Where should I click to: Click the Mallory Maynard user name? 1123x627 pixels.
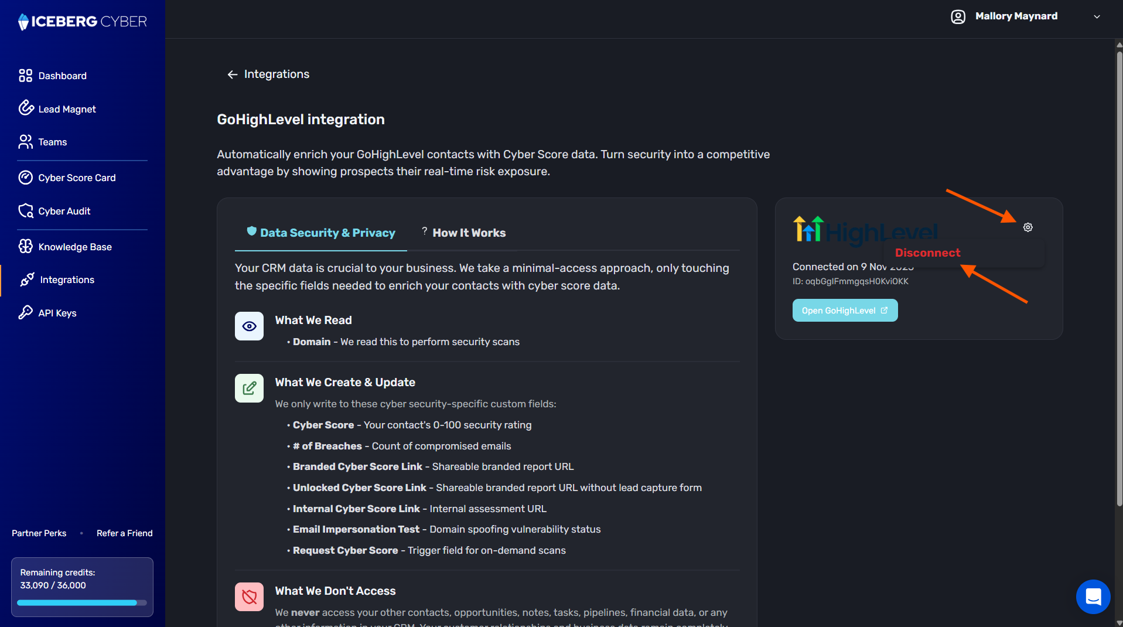coord(1016,16)
